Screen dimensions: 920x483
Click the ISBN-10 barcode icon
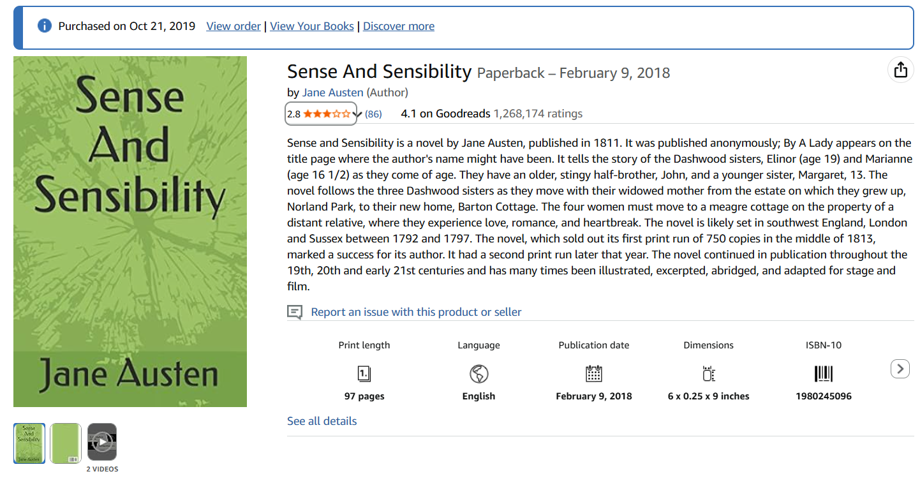pyautogui.click(x=824, y=373)
